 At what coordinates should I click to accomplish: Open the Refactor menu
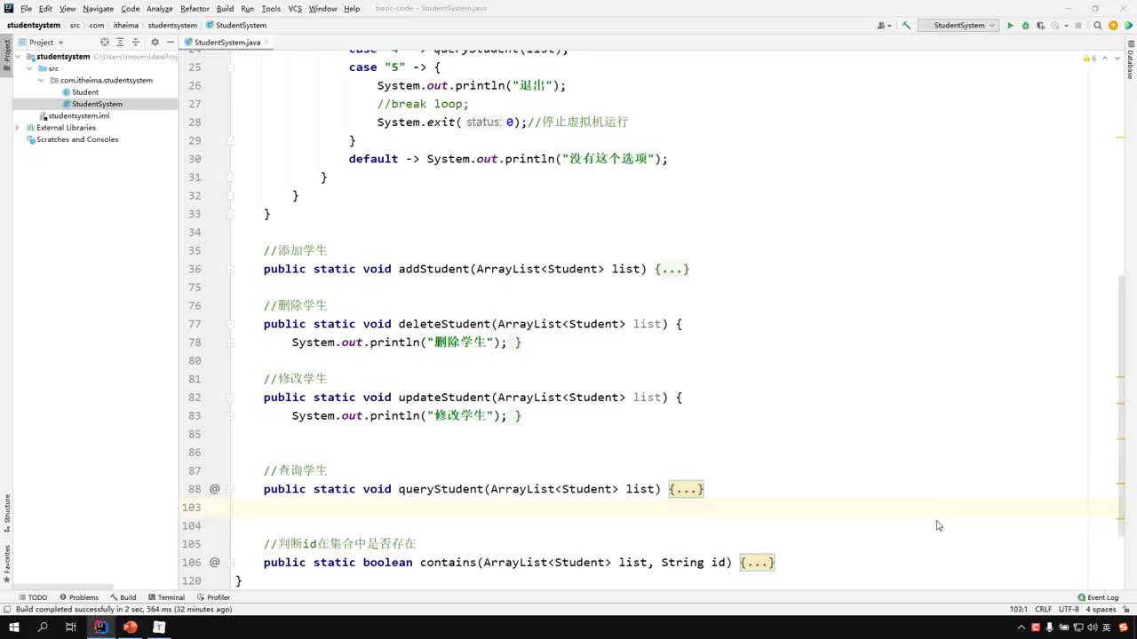(195, 9)
